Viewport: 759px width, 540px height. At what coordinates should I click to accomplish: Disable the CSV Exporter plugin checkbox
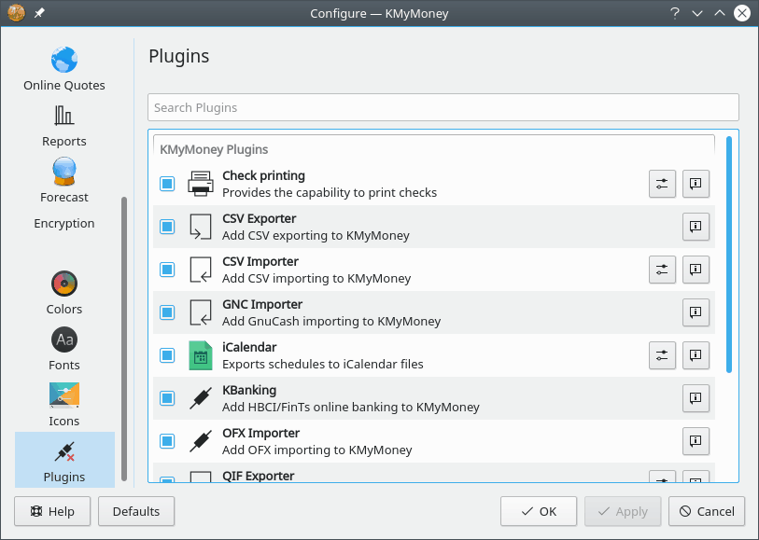tap(167, 227)
